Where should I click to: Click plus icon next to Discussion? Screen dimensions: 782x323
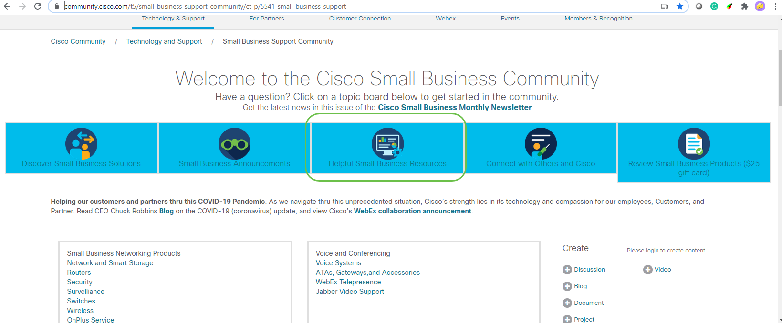(567, 270)
